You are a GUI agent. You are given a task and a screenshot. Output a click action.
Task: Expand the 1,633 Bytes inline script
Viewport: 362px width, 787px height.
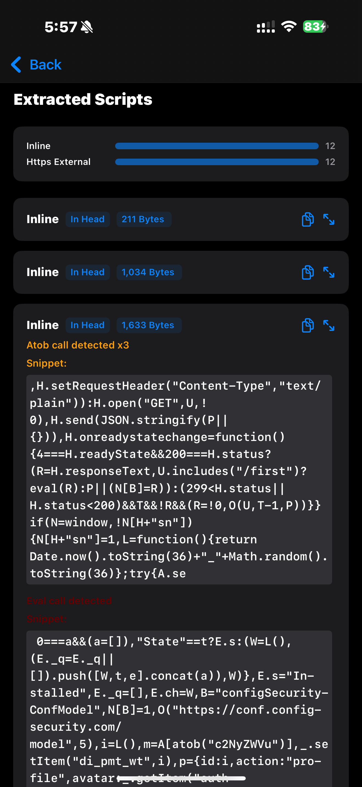(x=329, y=325)
